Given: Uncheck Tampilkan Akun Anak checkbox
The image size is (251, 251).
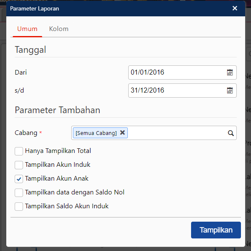Looking at the screenshot, I should [19, 179].
